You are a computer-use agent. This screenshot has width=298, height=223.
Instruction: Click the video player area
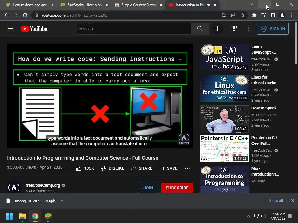pos(100,96)
